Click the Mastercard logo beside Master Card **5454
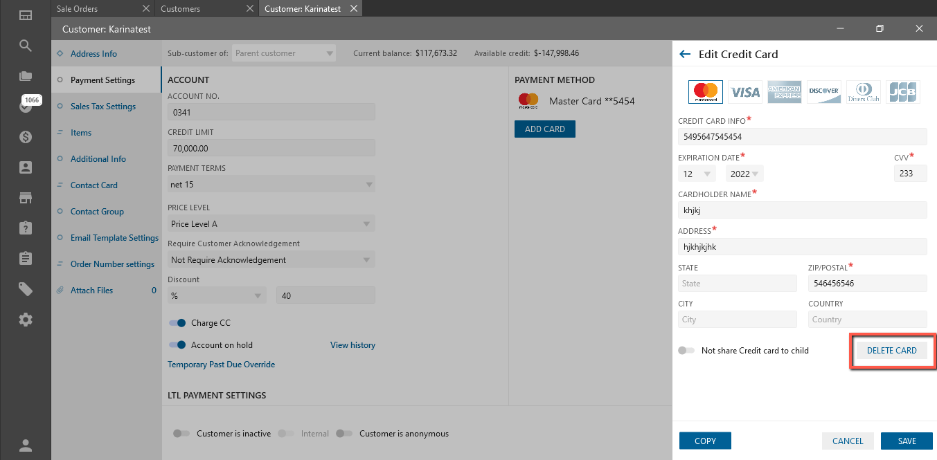 (x=528, y=101)
